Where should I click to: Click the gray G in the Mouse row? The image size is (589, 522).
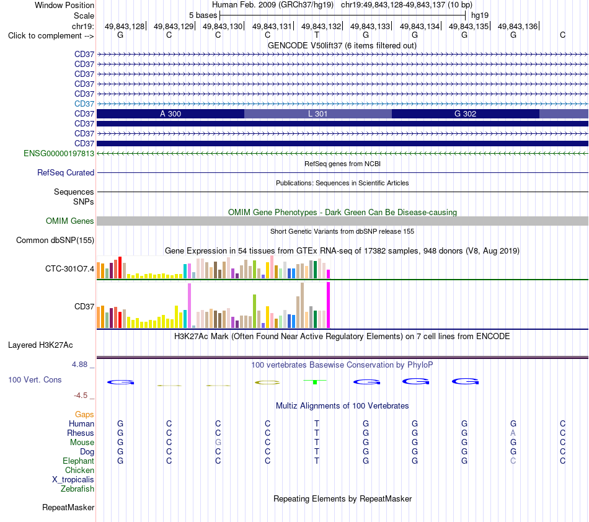click(218, 443)
